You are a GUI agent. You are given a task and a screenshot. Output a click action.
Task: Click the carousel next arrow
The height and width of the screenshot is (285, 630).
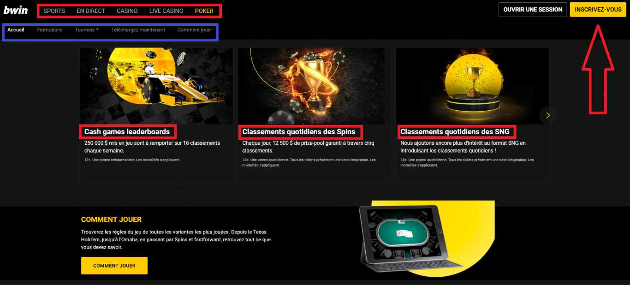[x=548, y=115]
